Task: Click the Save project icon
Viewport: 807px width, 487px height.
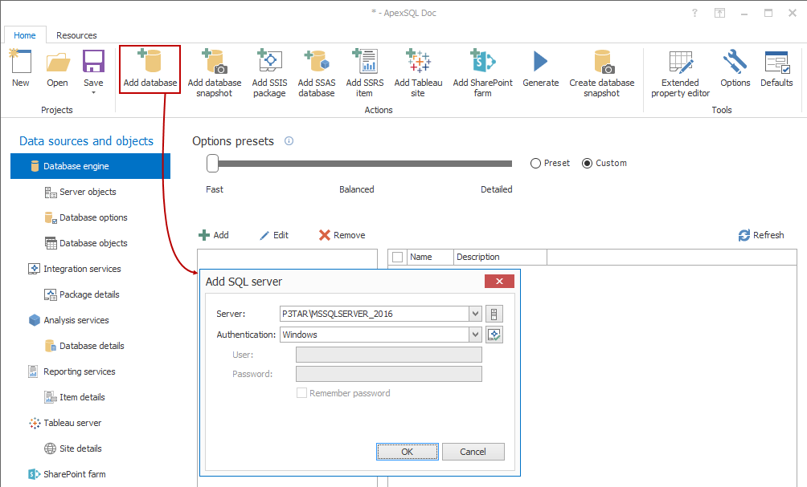Action: [x=93, y=62]
